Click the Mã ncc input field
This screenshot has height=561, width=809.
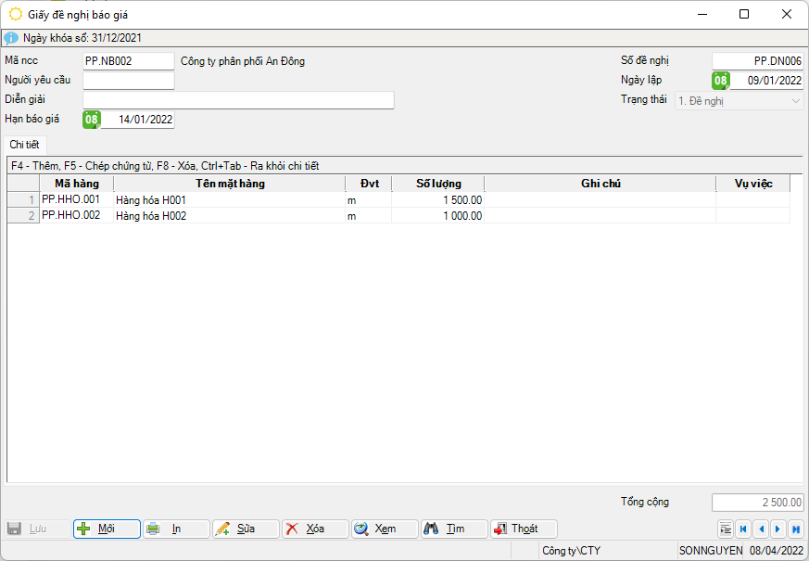[128, 61]
